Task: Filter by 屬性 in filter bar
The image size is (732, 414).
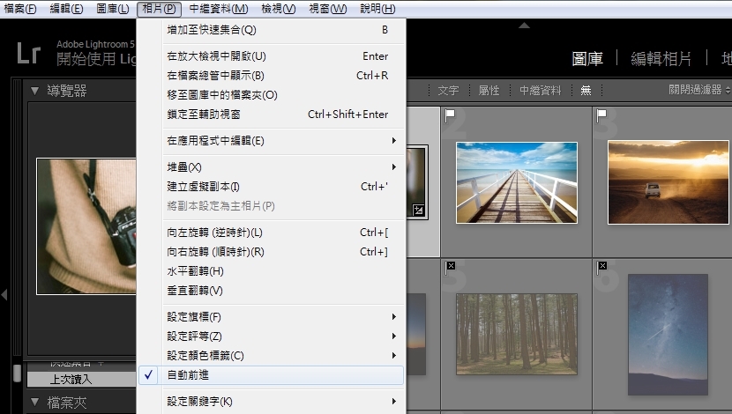Action: click(x=489, y=91)
